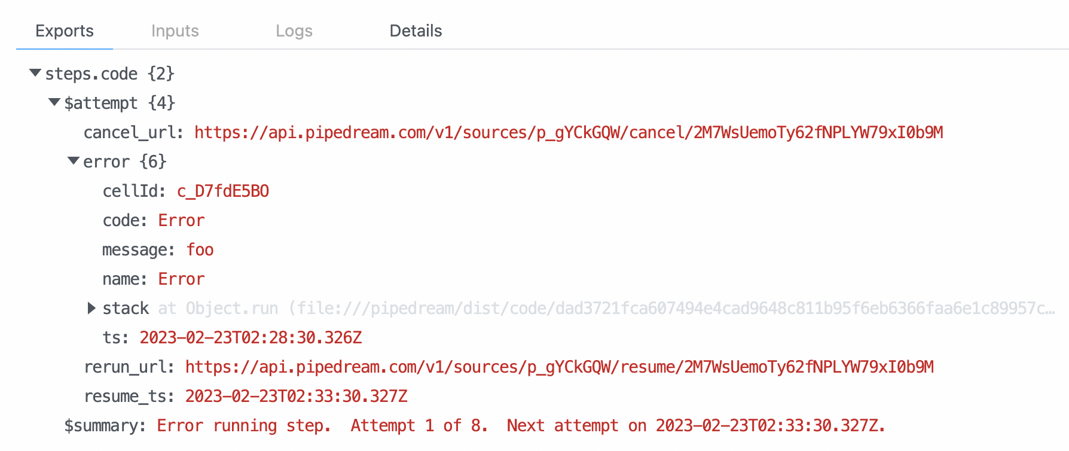The height and width of the screenshot is (451, 1069).
Task: Collapse the steps.code tree node
Action: [x=35, y=73]
